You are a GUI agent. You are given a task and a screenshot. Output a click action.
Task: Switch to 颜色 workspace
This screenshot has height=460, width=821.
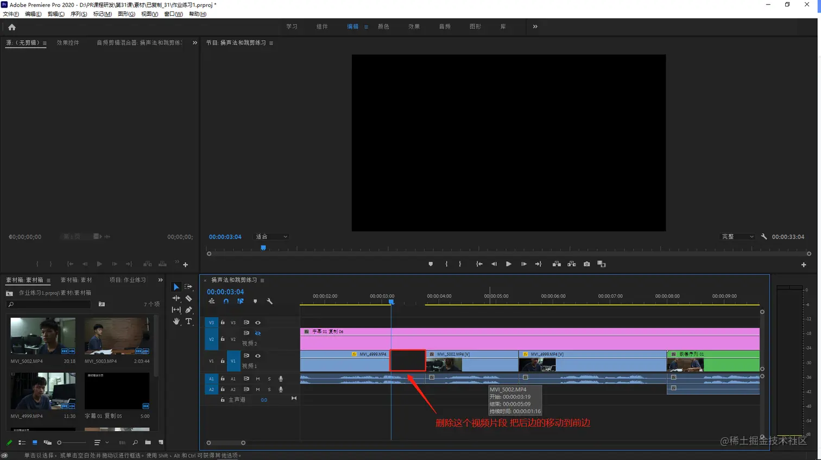coord(383,27)
